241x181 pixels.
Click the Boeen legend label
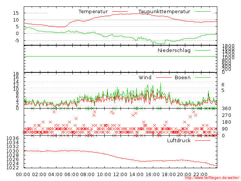pyautogui.click(x=183, y=77)
